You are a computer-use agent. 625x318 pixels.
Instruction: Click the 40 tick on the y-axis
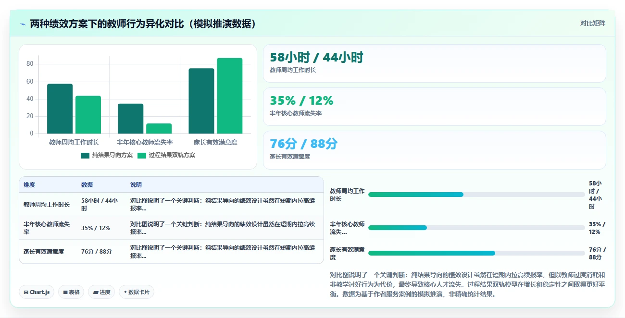pyautogui.click(x=30, y=98)
